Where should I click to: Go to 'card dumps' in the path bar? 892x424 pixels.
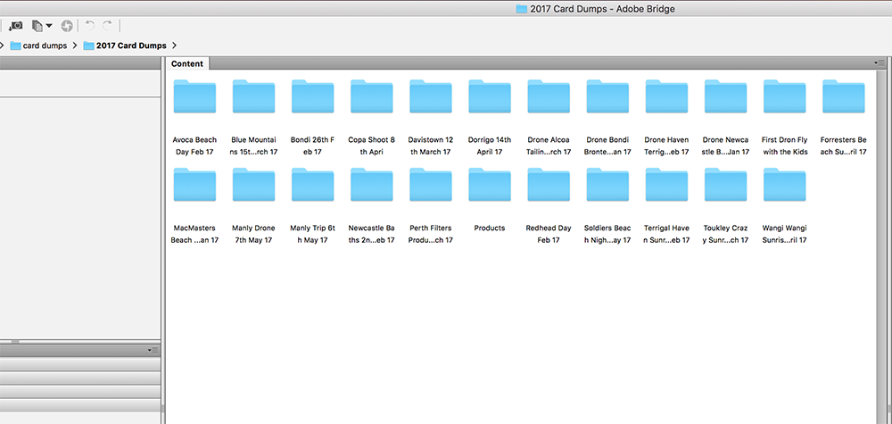[x=38, y=46]
